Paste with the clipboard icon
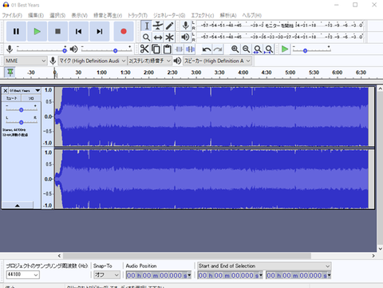This screenshot has height=288, width=383. 168,49
